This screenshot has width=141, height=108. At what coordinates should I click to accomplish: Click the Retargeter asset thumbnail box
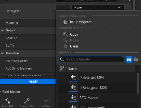pos(63,7)
